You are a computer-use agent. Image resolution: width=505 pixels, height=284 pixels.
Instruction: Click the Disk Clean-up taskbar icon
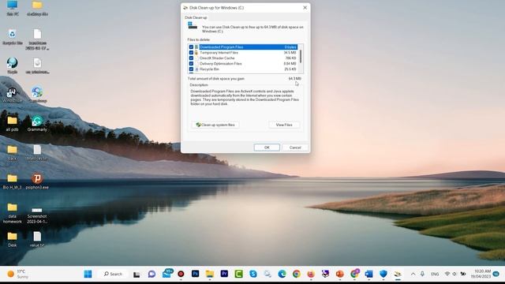[398, 274]
